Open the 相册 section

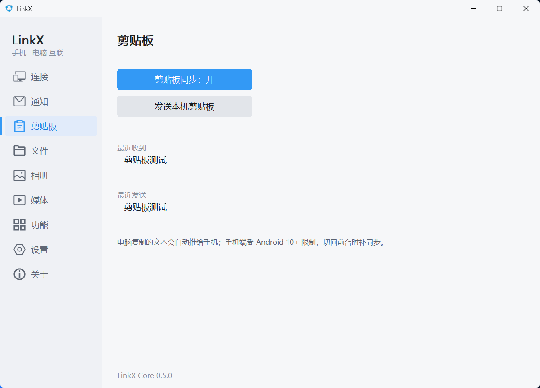click(x=51, y=176)
